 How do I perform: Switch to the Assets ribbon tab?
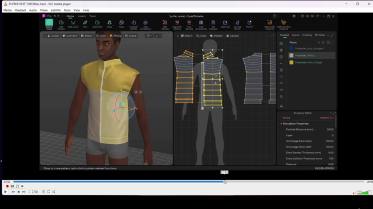[x=82, y=16]
